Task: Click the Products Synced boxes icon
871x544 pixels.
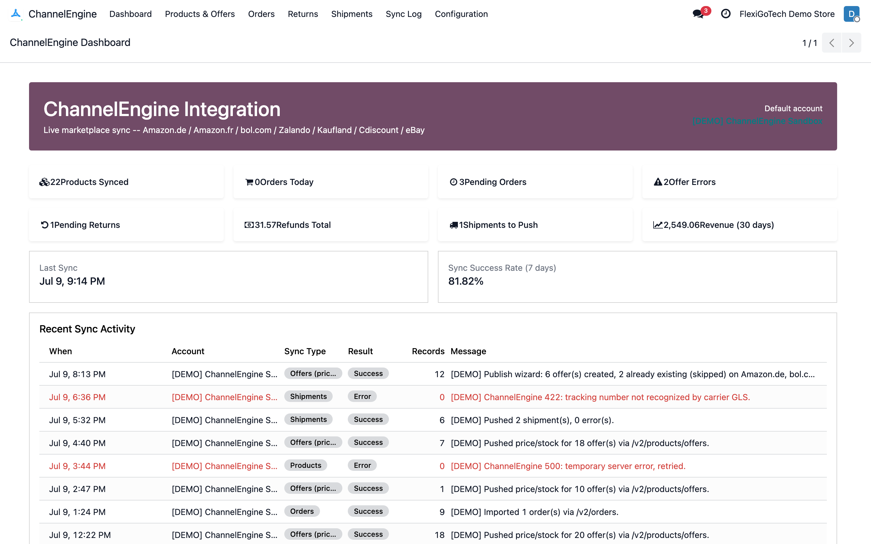Action: click(44, 182)
